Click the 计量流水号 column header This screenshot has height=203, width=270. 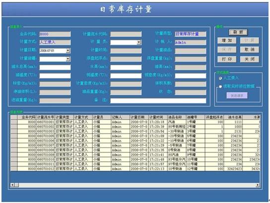(46, 117)
